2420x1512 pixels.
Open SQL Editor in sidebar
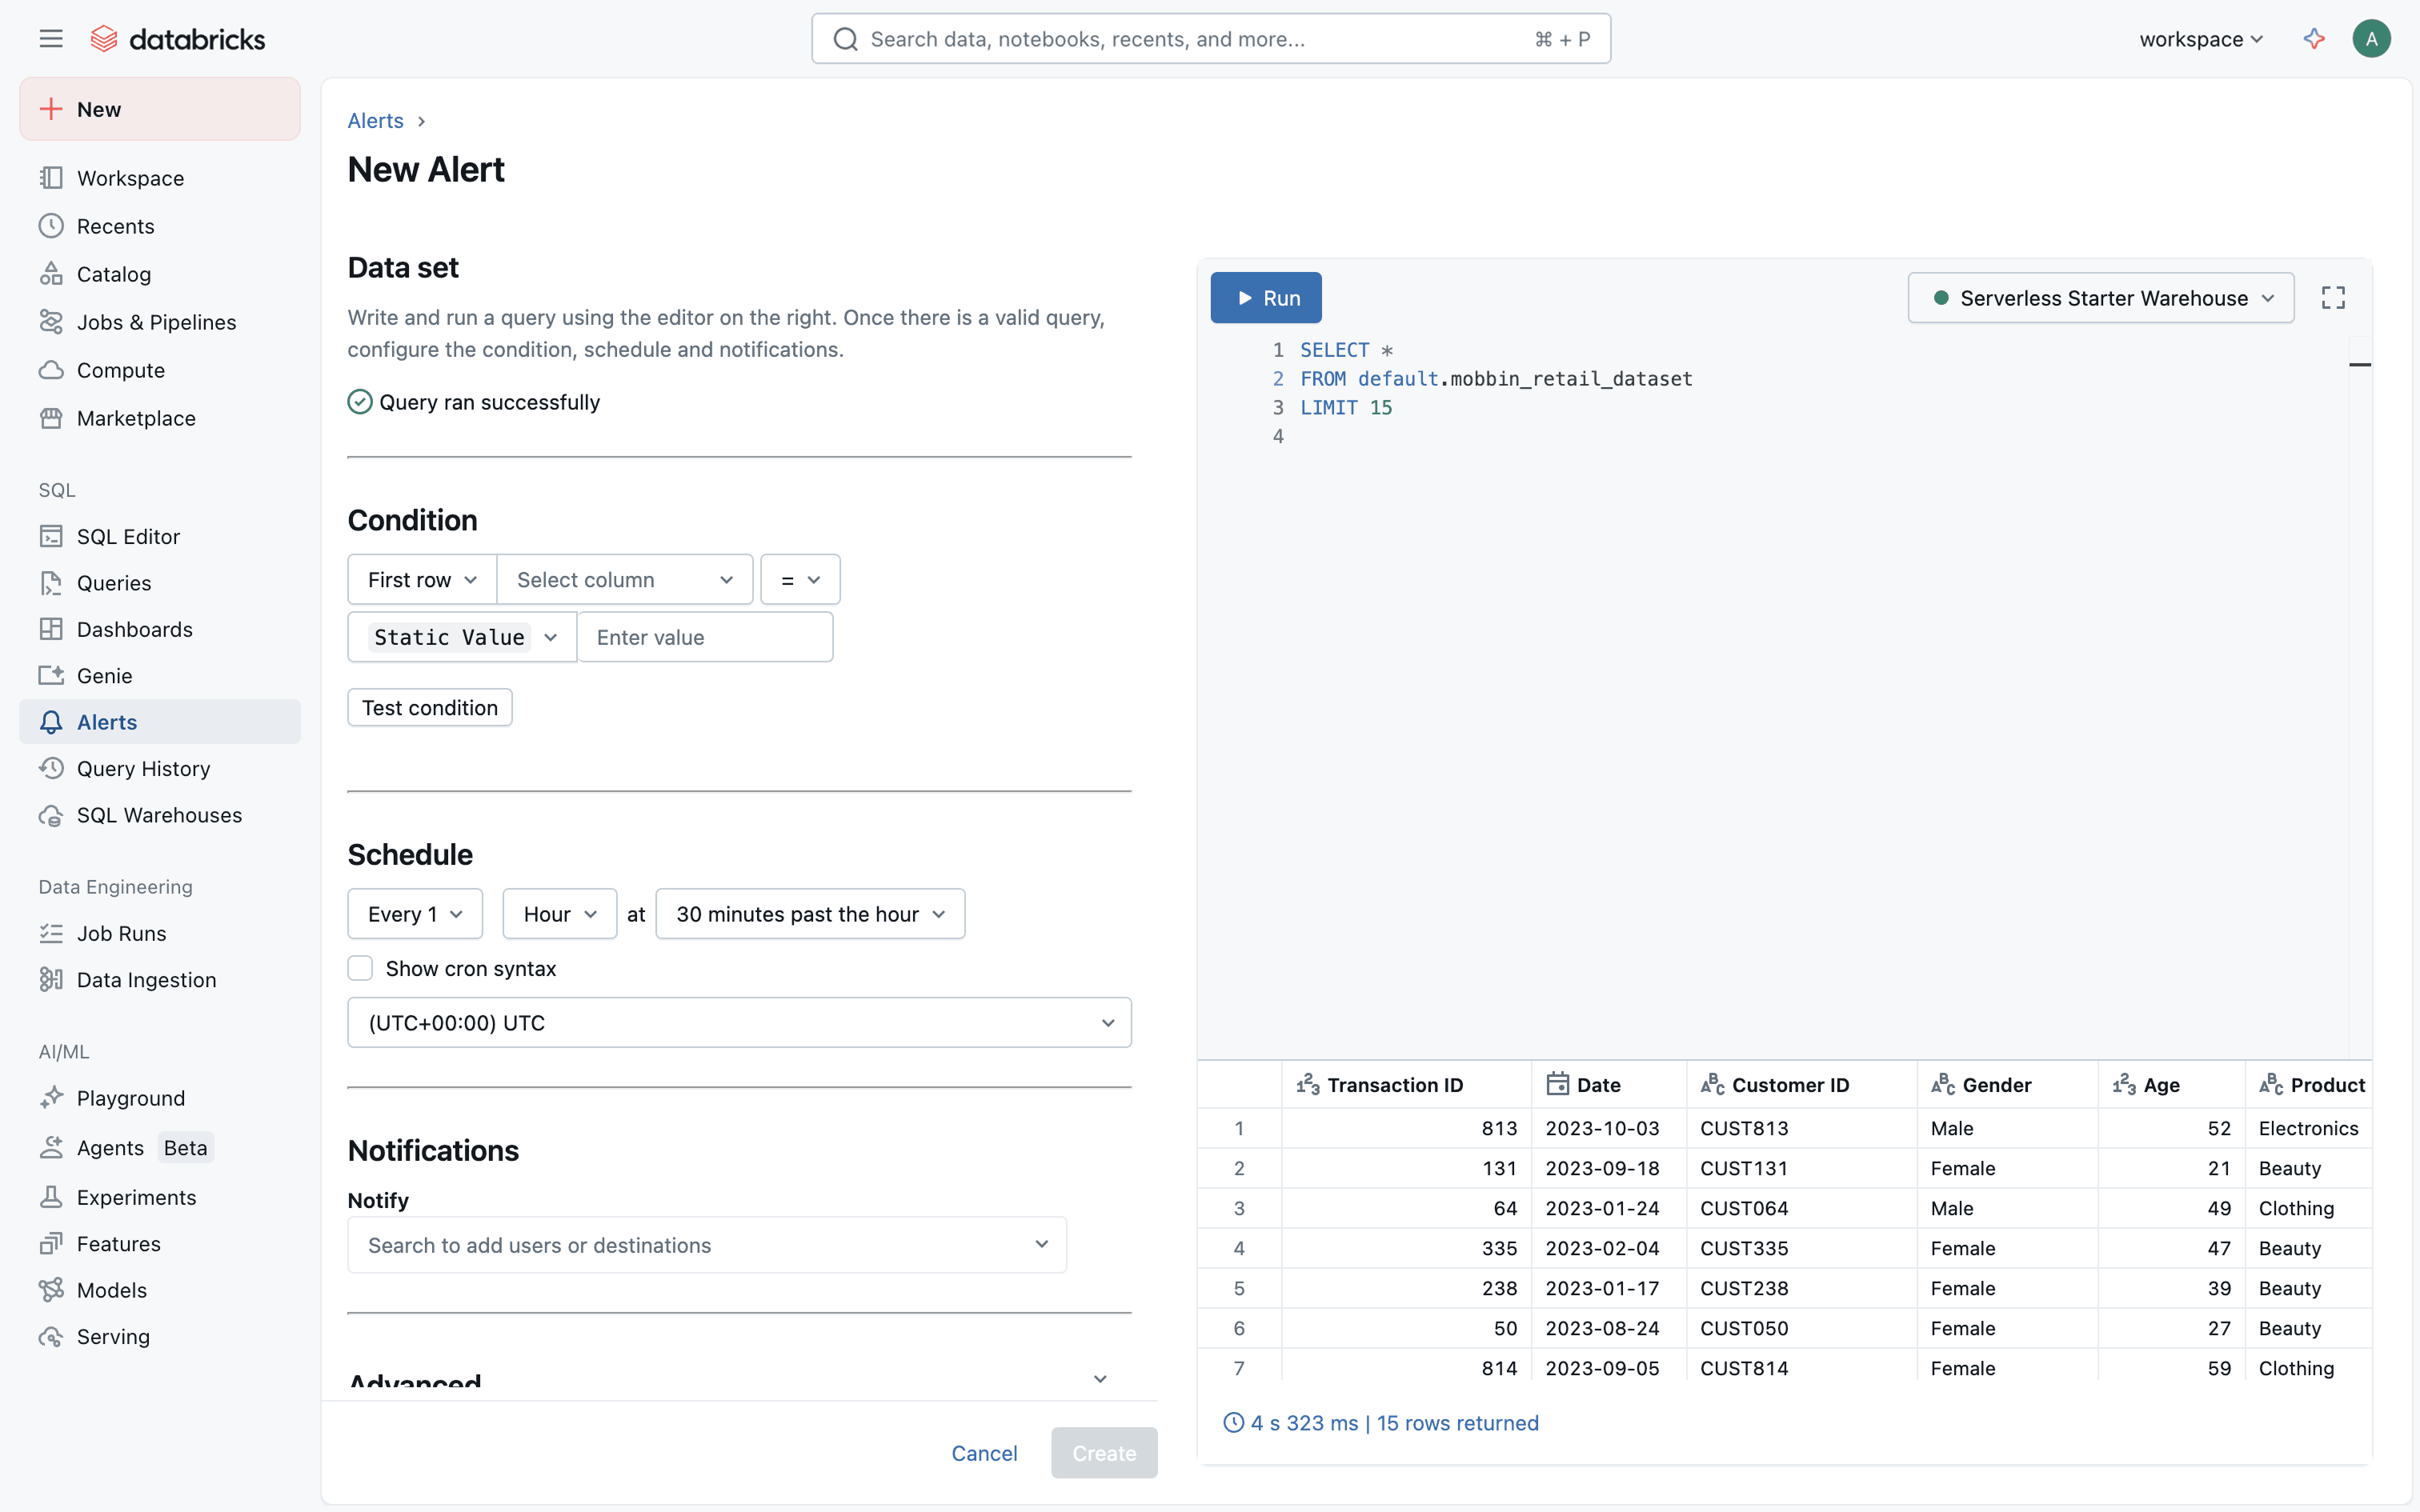[x=128, y=537]
